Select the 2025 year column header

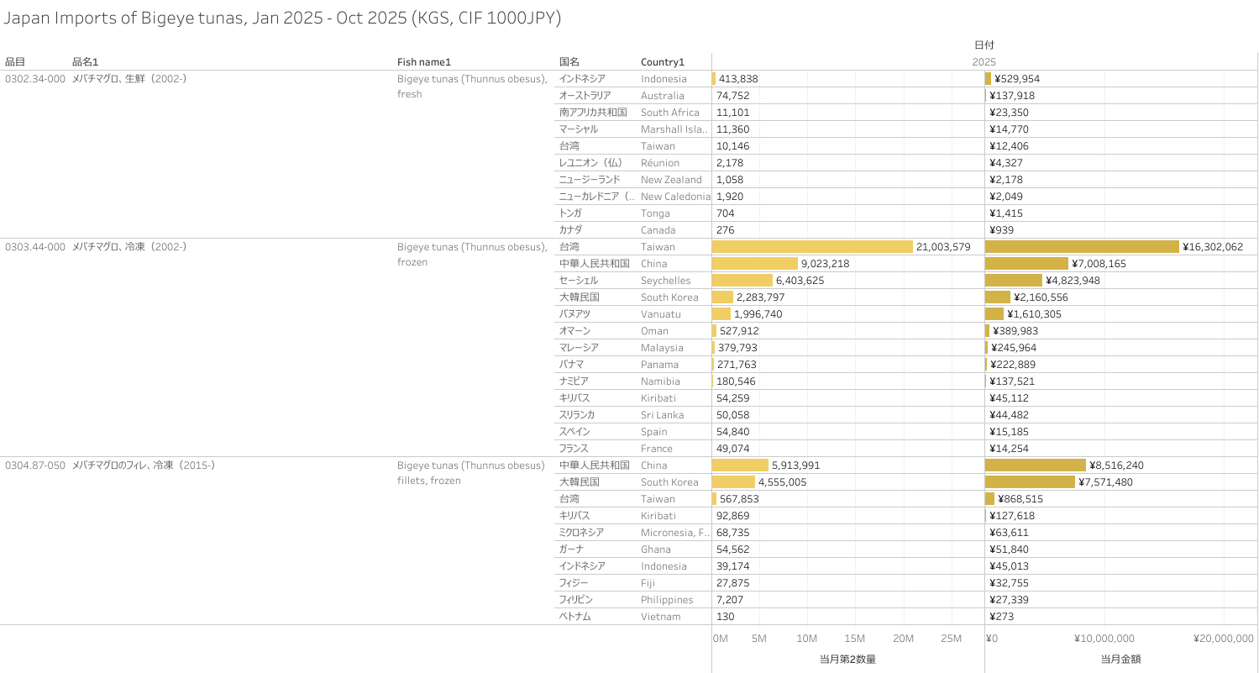pyautogui.click(x=984, y=62)
